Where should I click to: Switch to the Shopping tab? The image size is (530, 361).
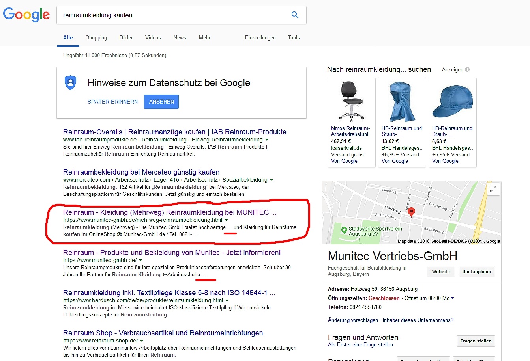point(96,38)
